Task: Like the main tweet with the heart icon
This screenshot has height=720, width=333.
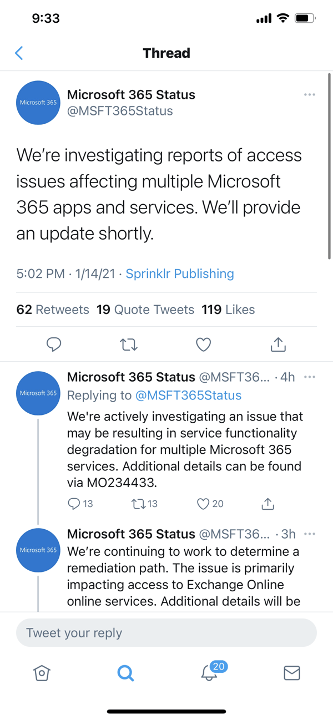Action: (203, 344)
